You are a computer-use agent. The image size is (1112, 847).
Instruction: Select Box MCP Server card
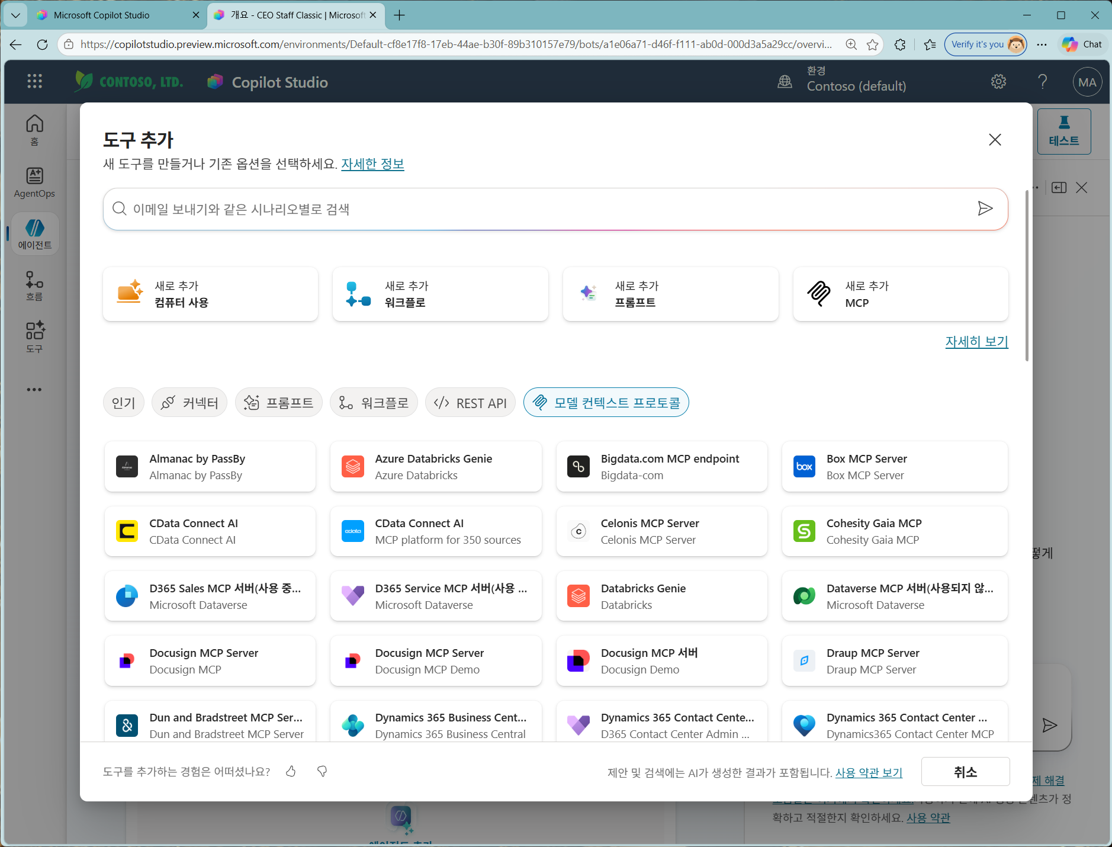click(895, 467)
